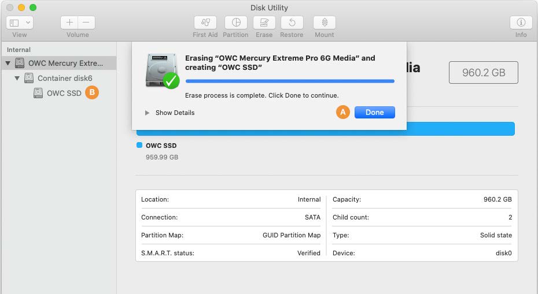Click the 959.99 GB size text
The width and height of the screenshot is (538, 294).
(x=162, y=157)
